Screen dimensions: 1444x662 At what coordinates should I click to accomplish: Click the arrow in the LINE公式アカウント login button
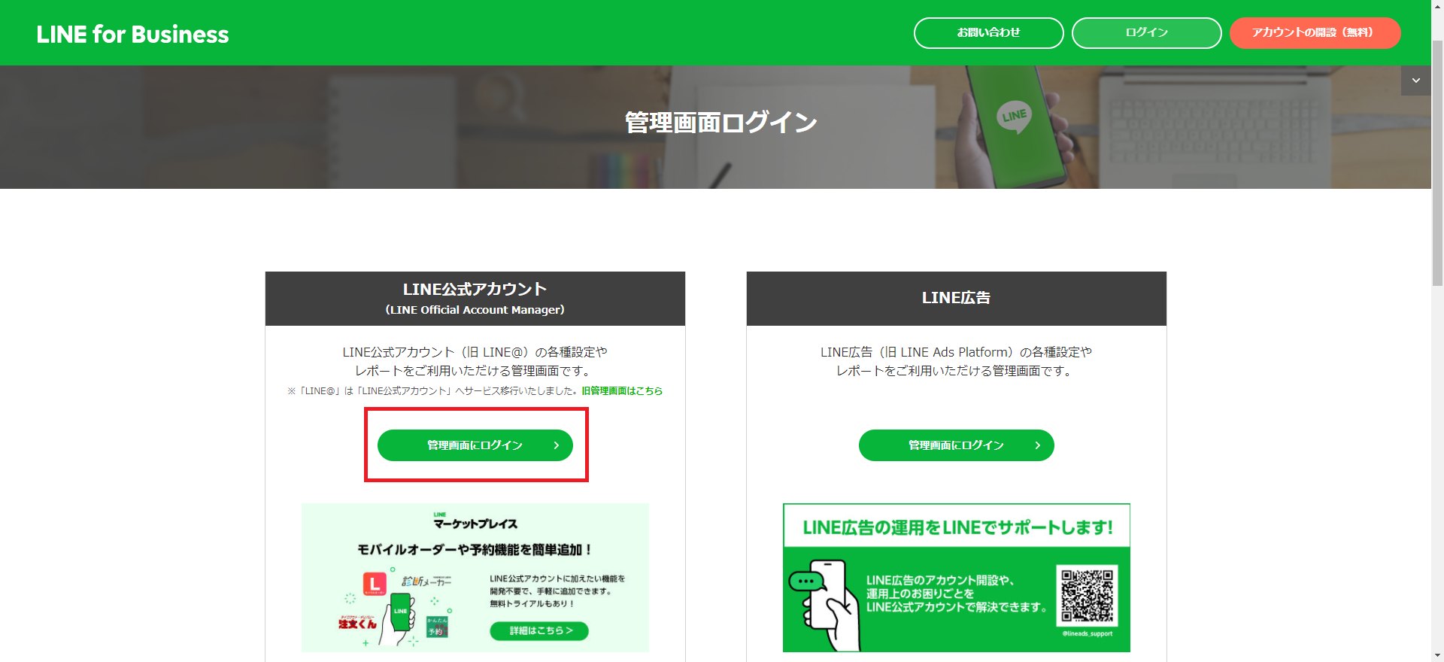(x=557, y=445)
